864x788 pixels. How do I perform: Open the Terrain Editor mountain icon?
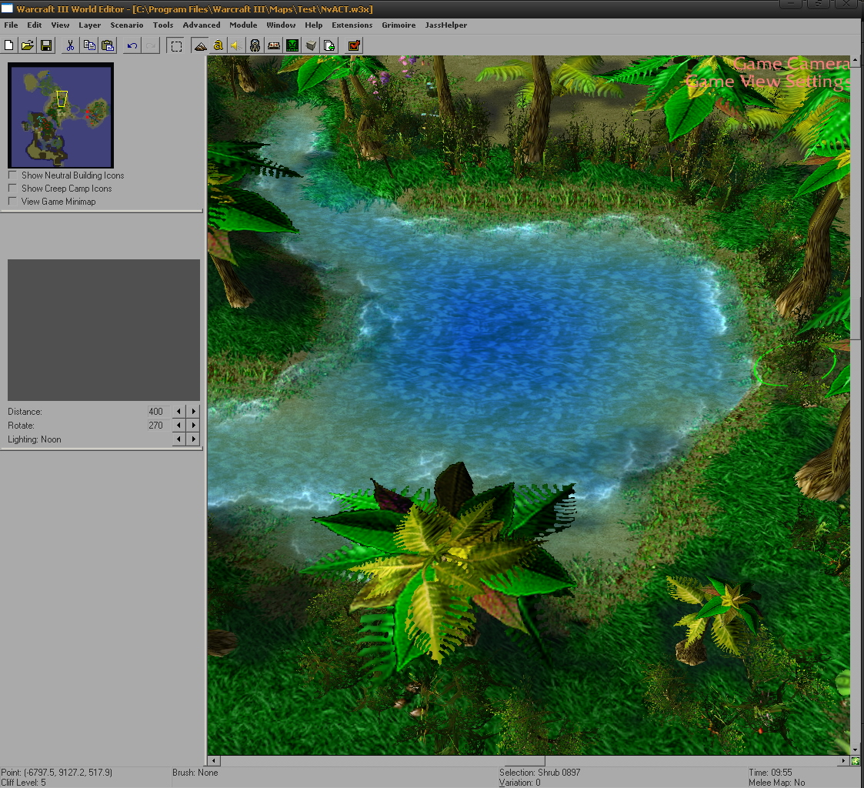point(200,45)
